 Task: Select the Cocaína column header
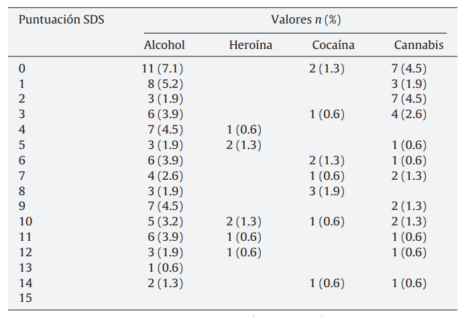(333, 45)
